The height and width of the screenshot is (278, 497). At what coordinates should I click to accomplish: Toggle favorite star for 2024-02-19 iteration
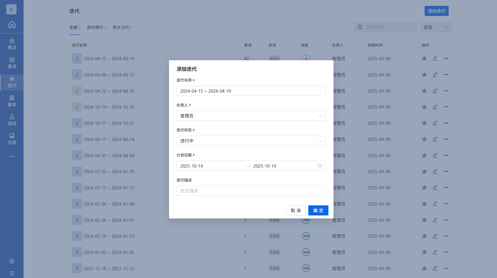coord(424,236)
